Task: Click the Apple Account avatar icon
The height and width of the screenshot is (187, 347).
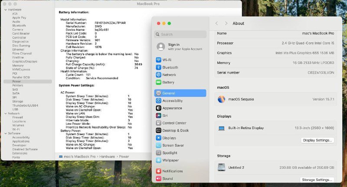Action: point(161,47)
